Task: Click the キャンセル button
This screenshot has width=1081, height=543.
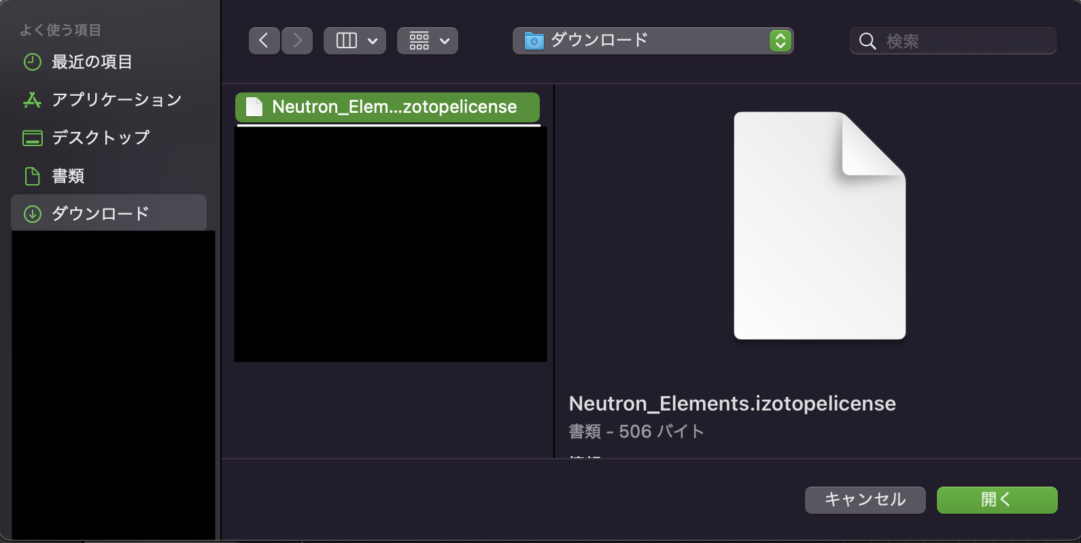Action: click(865, 500)
